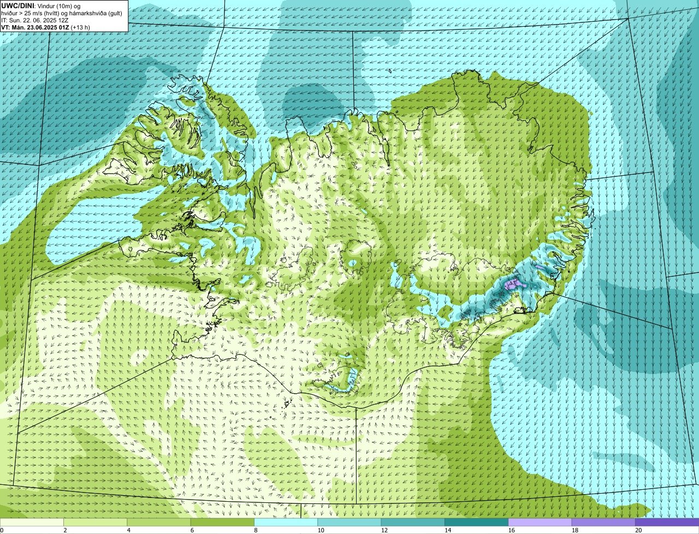Screen dimensions: 699x534
Task: Click the 0–2 m/s pale yellow legend swatch
Action: pyautogui.click(x=32, y=523)
